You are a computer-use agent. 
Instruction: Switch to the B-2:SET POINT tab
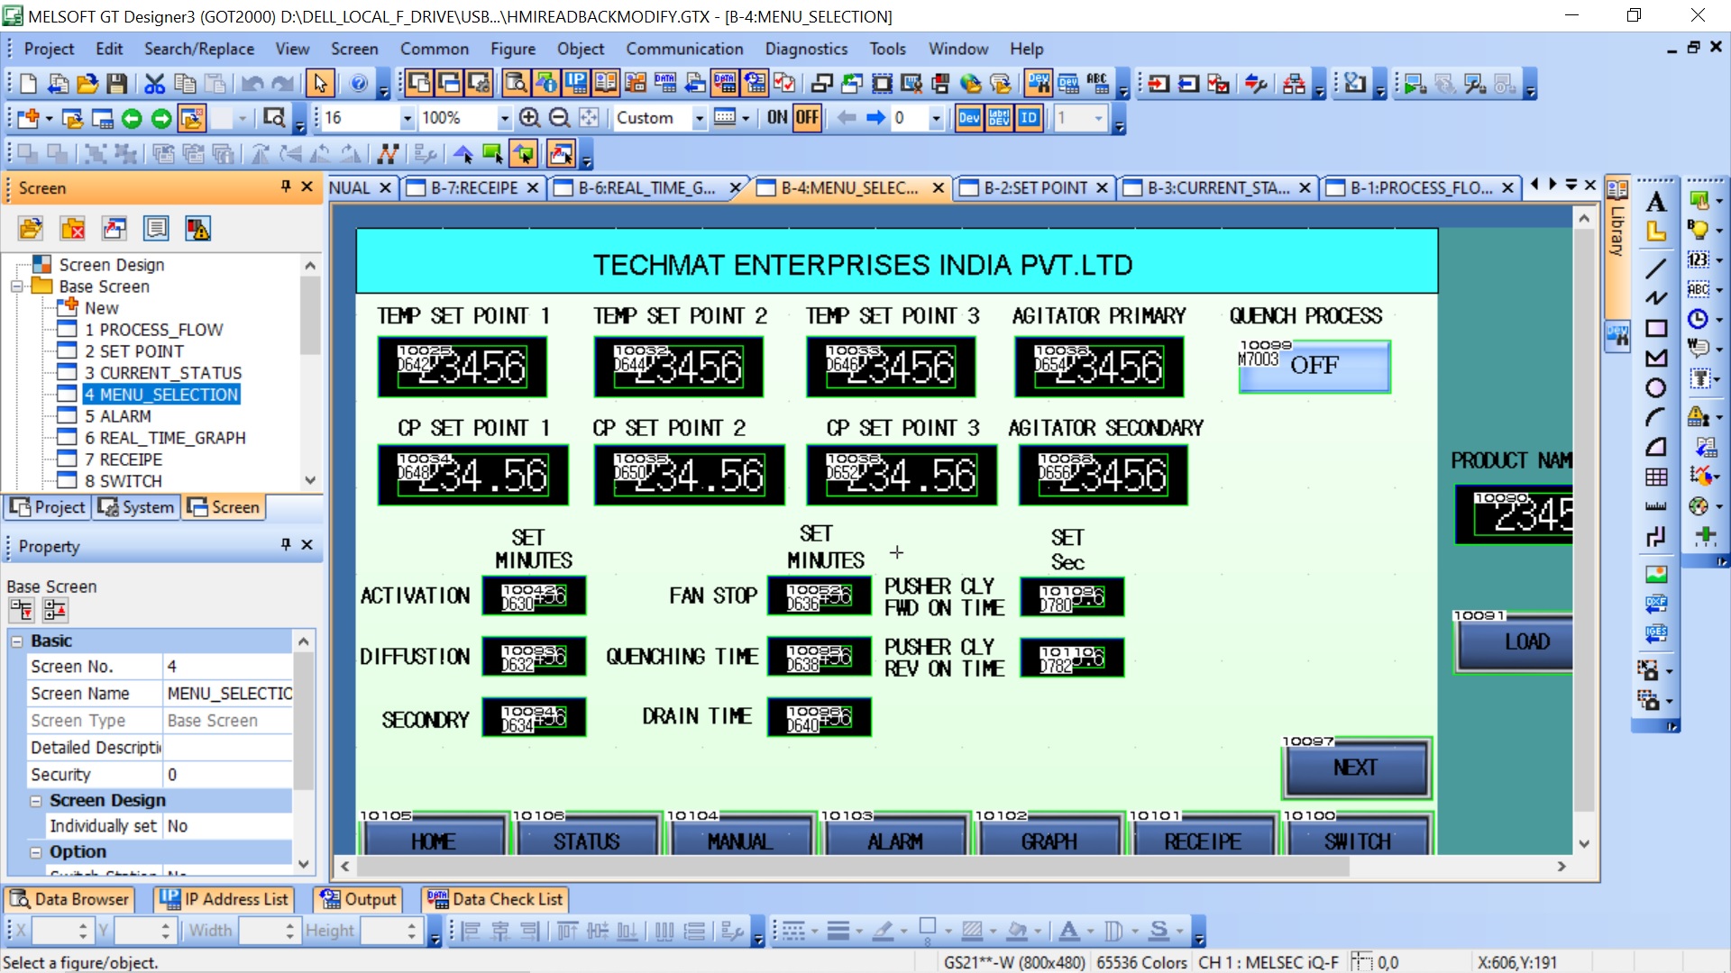tap(1034, 187)
